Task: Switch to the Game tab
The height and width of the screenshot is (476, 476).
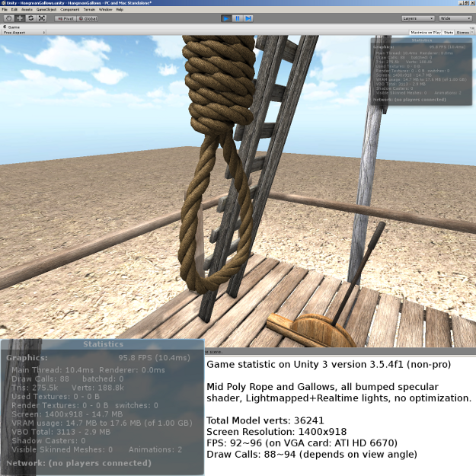Action: 11,27
